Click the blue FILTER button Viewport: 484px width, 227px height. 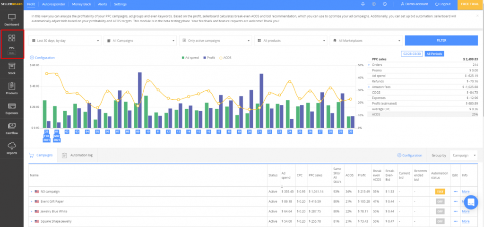(441, 41)
